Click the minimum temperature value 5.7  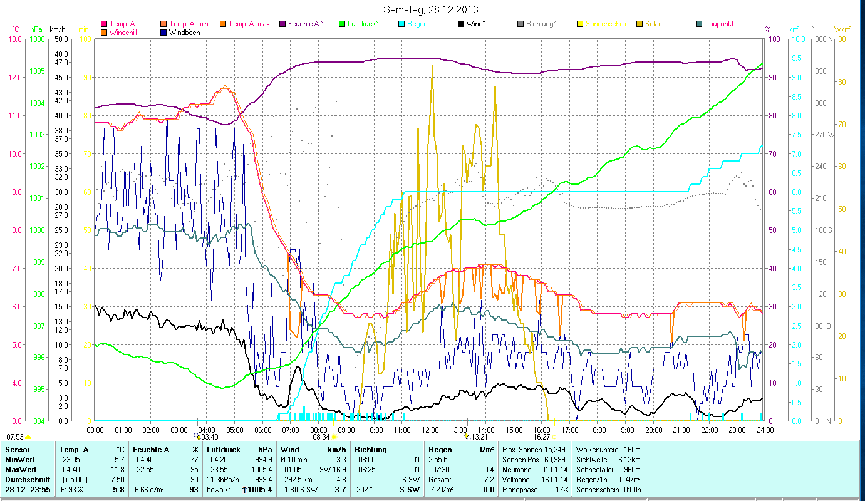click(120, 459)
